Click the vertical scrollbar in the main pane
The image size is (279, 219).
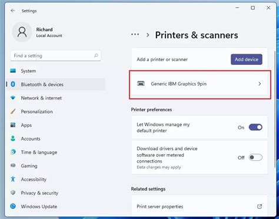[275, 109]
